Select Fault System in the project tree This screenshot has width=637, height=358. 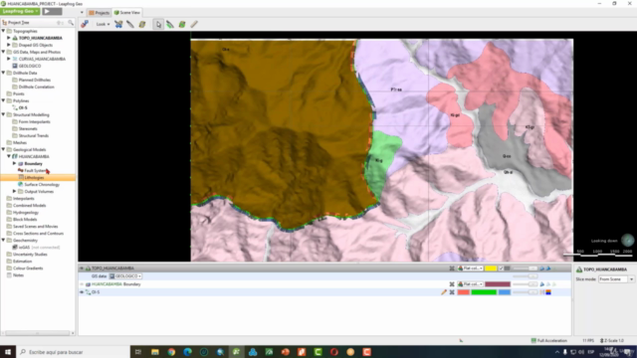35,170
